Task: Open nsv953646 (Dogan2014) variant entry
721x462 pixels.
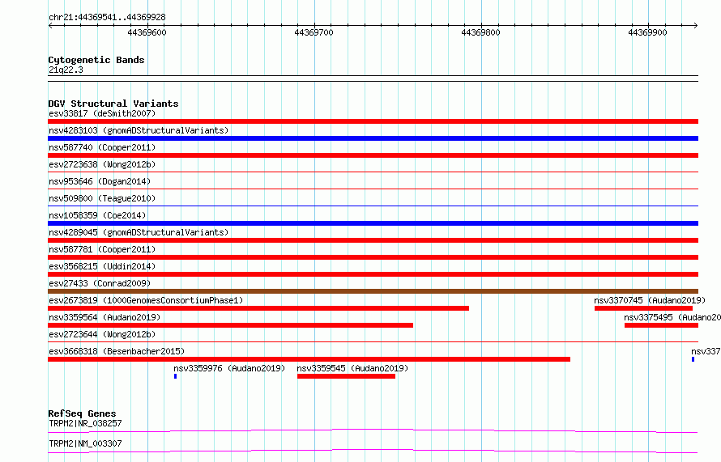Action: point(100,181)
